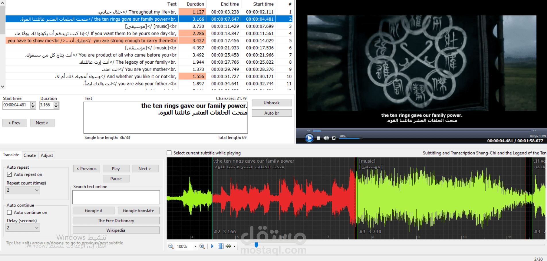Screen dimensions: 547x261
Task: Click the Google it button
Action: tap(94, 211)
